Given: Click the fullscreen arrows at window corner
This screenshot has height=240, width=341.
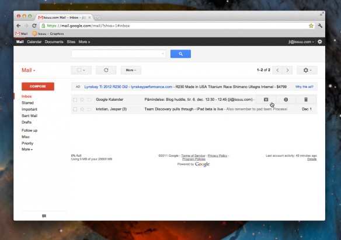Looking at the screenshot, I should (322, 14).
